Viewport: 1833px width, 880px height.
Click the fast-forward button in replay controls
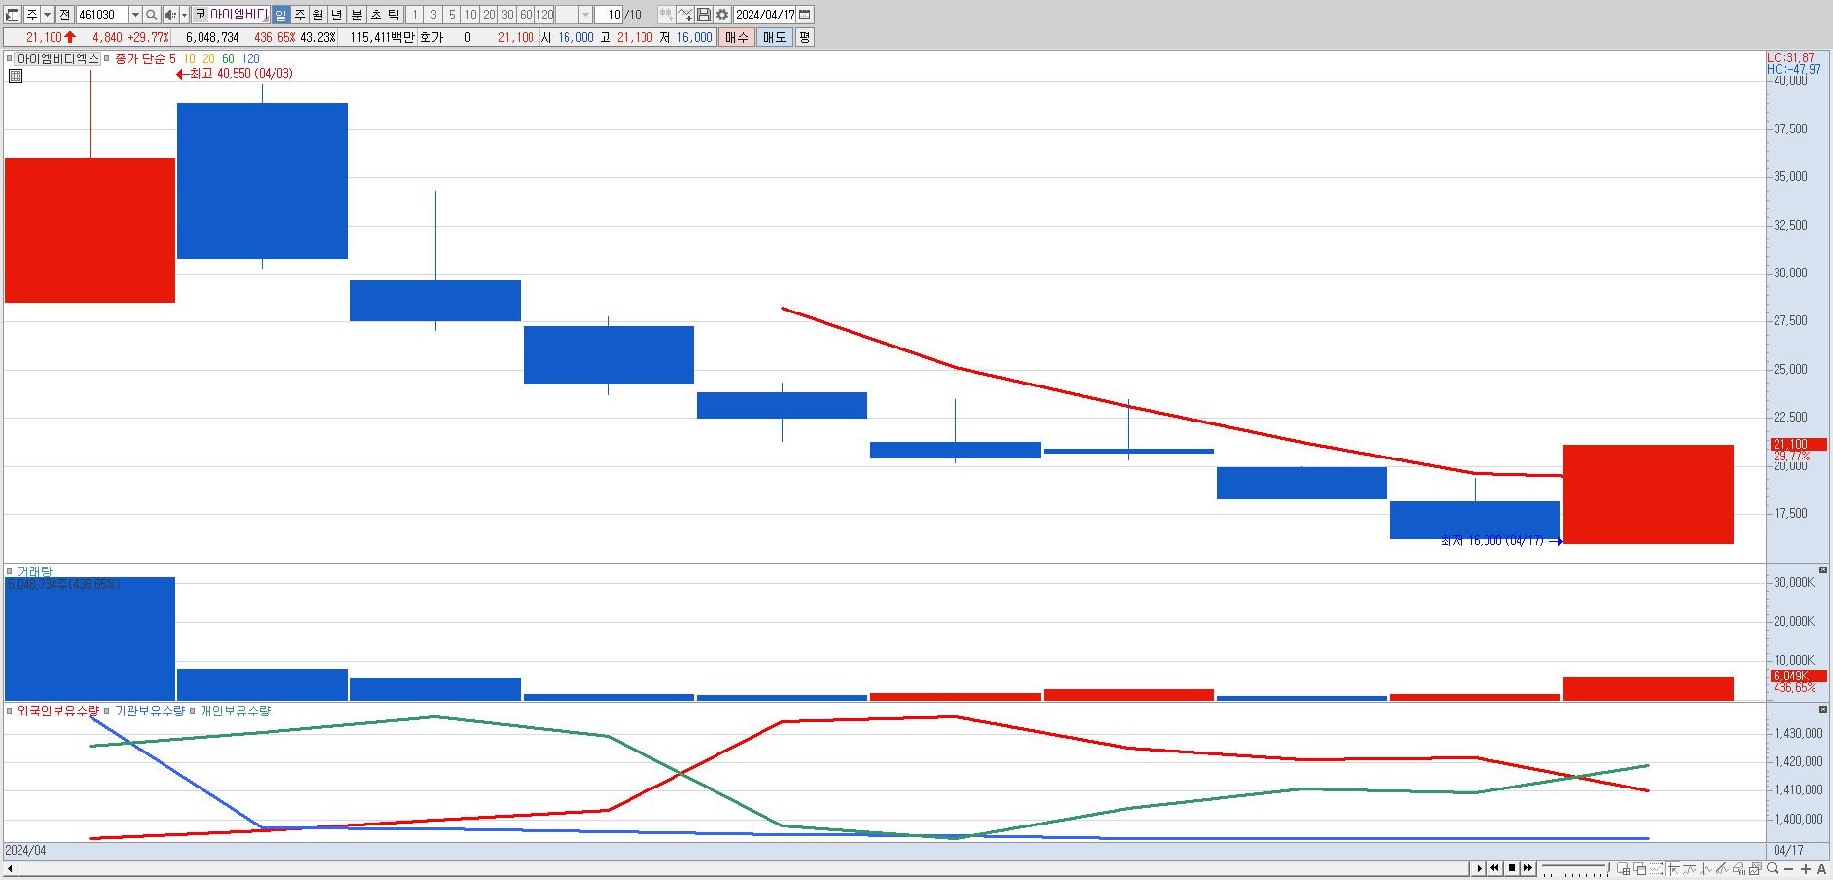pos(1528,868)
